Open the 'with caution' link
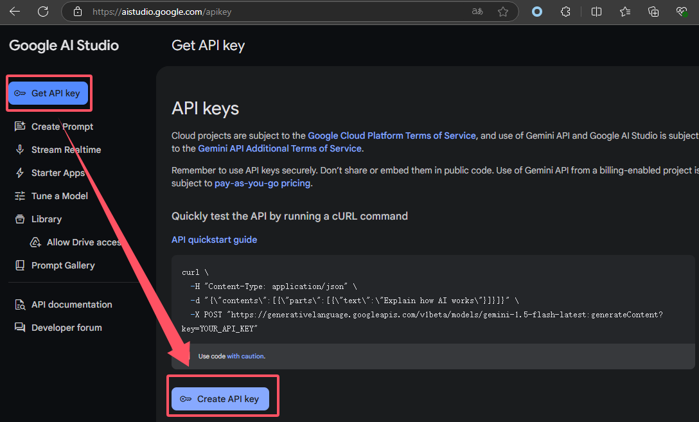Viewport: 699px width, 422px height. pyautogui.click(x=245, y=356)
